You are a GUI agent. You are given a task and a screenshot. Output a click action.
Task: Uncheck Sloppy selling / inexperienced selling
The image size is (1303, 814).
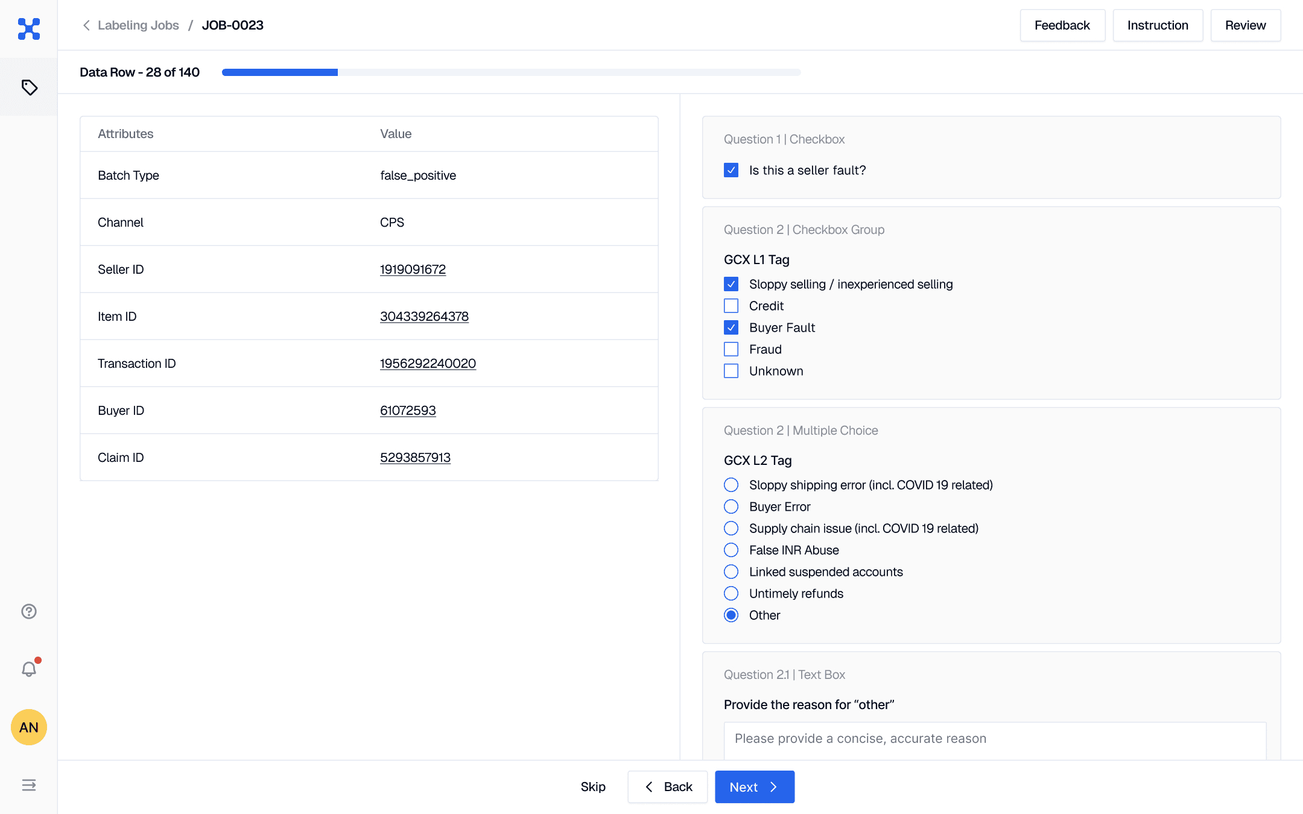731,284
